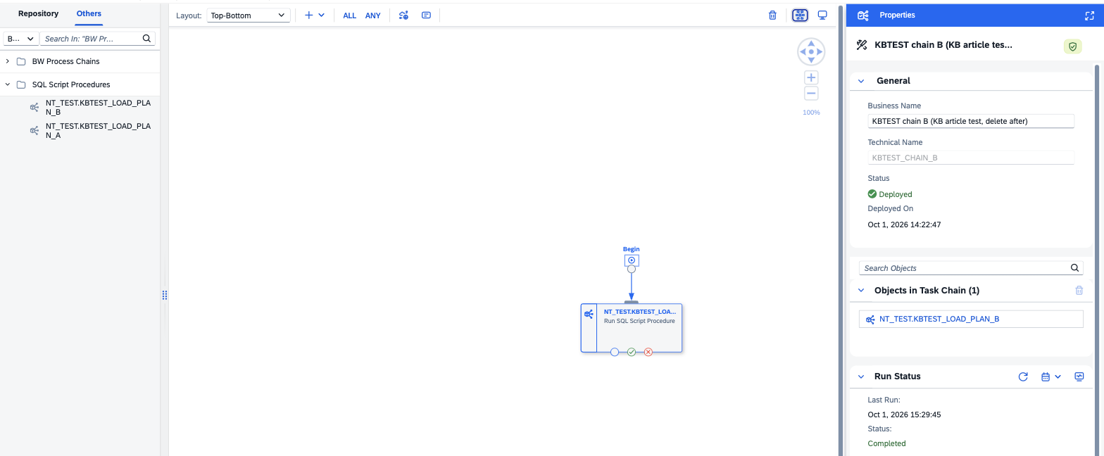Click the add task placeholder icon
Viewport: 1104px width, 456px height.
403,15
